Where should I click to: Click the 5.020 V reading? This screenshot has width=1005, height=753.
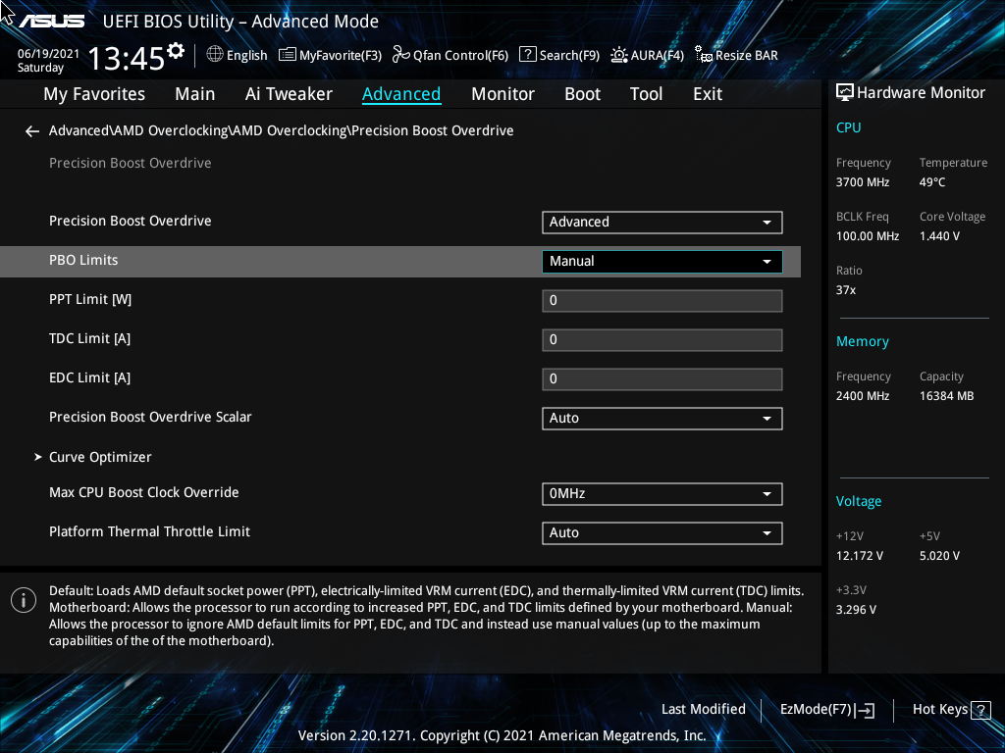point(939,556)
